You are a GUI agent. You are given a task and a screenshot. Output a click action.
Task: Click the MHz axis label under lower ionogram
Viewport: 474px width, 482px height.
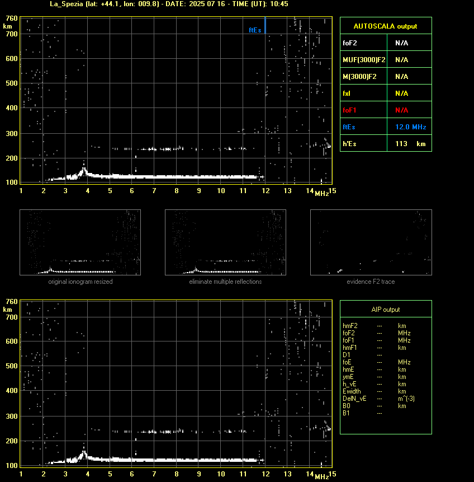click(x=322, y=477)
